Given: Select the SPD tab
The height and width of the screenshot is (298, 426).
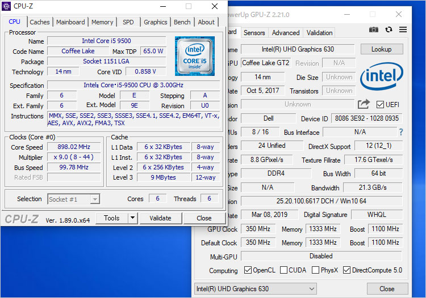Looking at the screenshot, I should [x=128, y=22].
